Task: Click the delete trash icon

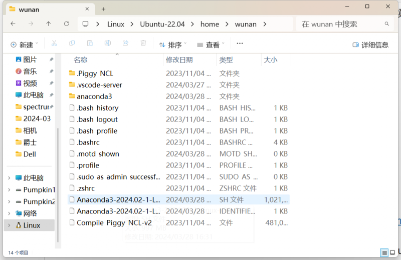Action: 143,44
